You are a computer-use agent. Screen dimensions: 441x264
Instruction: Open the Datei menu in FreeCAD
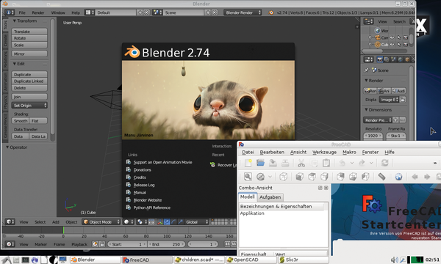tap(248, 152)
